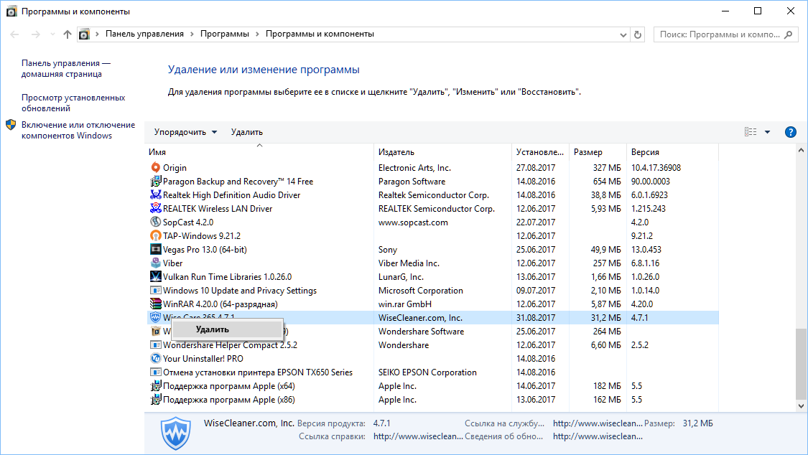Click the Wise Care 365 shield icon in list
This screenshot has height=455, width=808.
pos(156,318)
